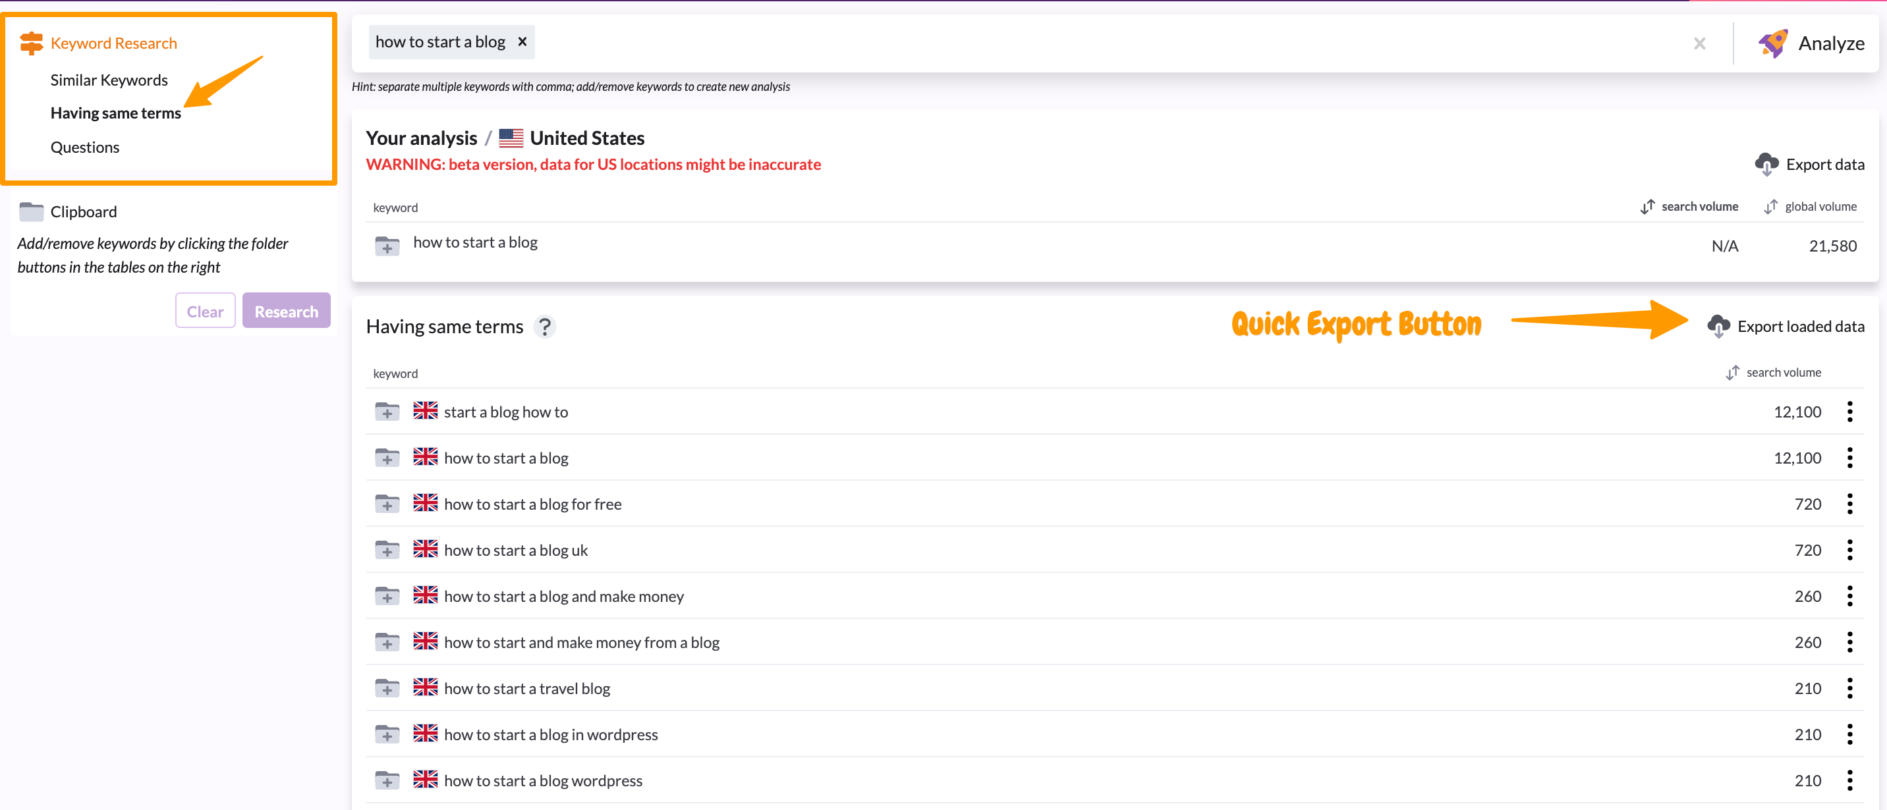Click the Export data cloud icon
Screen dimensions: 1887x810
pyautogui.click(x=1766, y=164)
